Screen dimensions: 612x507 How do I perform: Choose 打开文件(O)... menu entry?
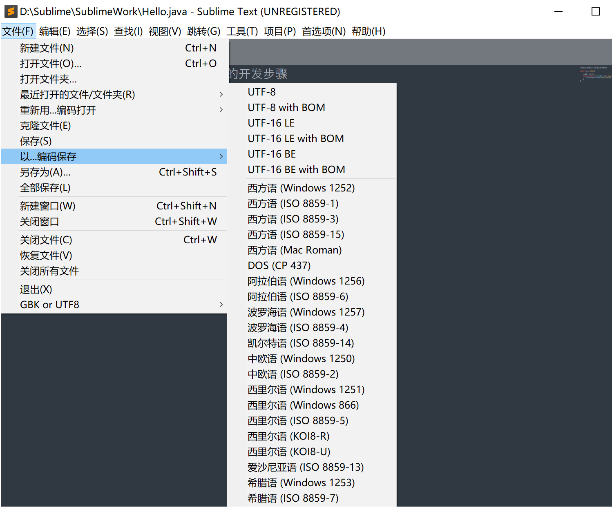pos(114,64)
